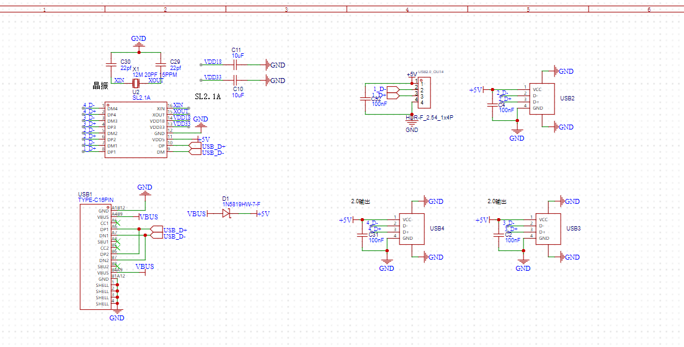Select capacitor C11 on the VDD18 line

(236, 64)
